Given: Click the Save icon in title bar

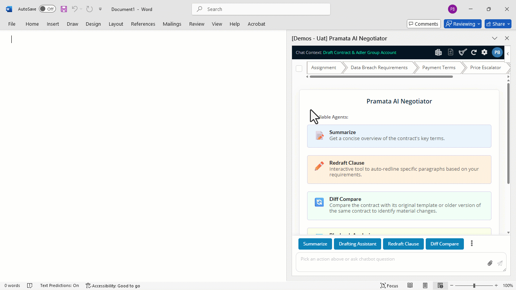Looking at the screenshot, I should (x=64, y=9).
